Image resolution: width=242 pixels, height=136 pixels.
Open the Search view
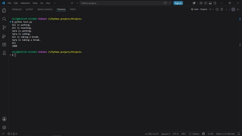4,19
